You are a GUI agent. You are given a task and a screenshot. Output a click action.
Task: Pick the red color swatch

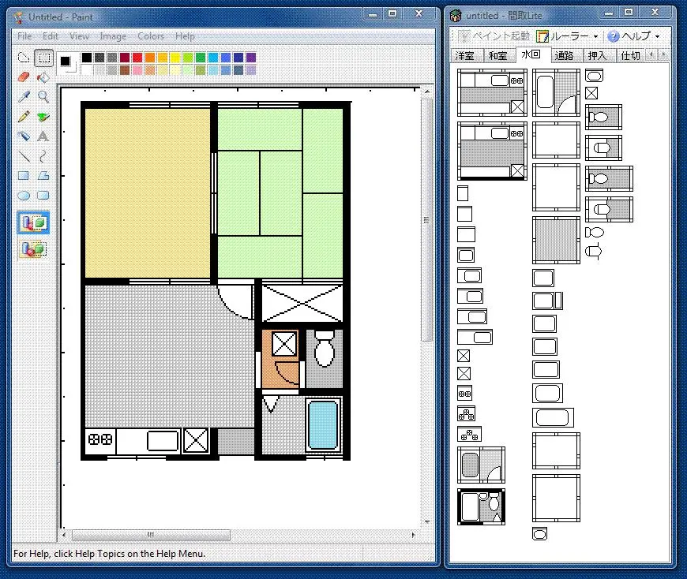(137, 58)
